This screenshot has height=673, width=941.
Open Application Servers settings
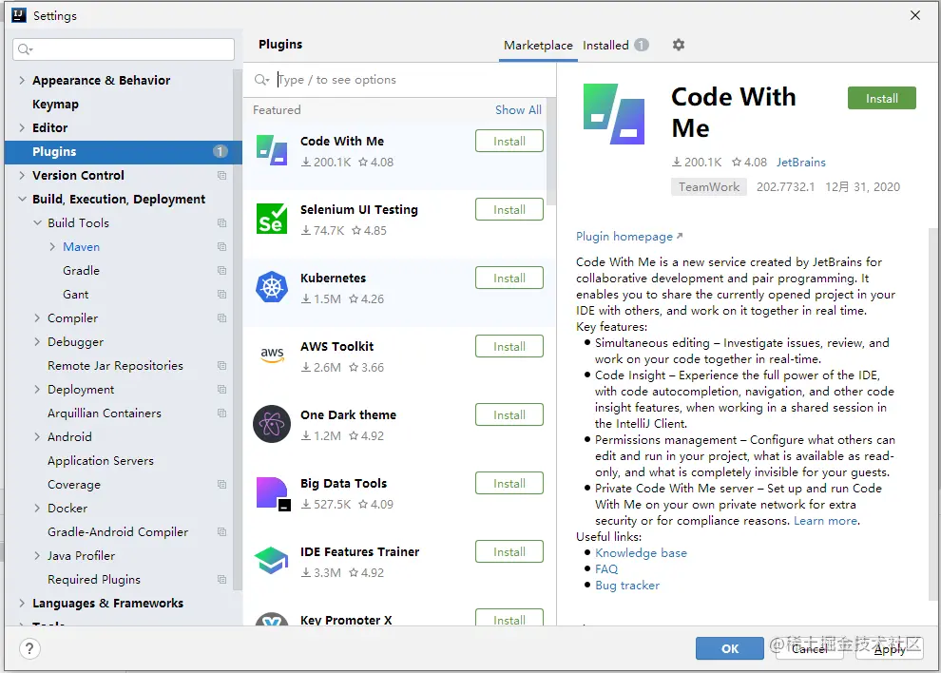100,460
